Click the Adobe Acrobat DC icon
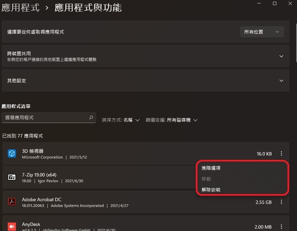This screenshot has height=231, width=297. pyautogui.click(x=12, y=202)
